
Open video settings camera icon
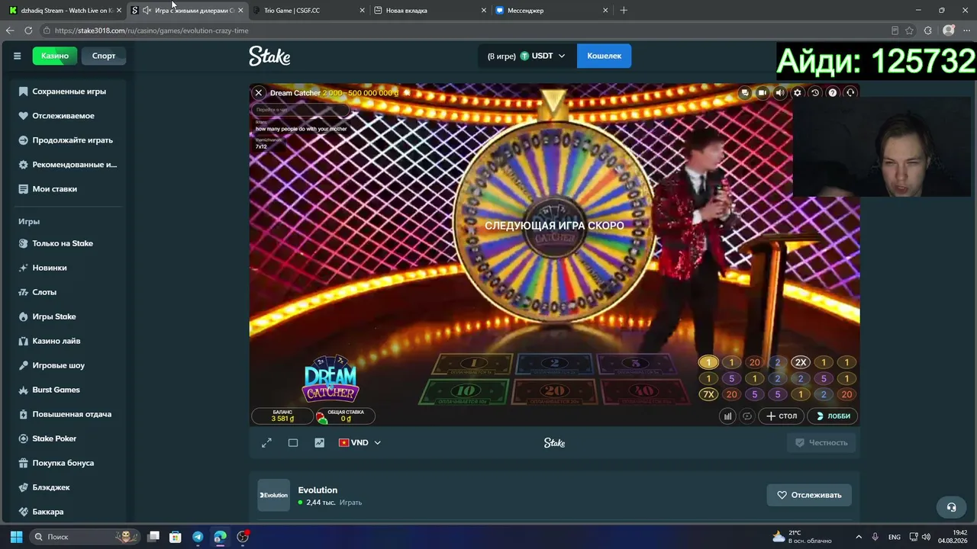pos(763,92)
